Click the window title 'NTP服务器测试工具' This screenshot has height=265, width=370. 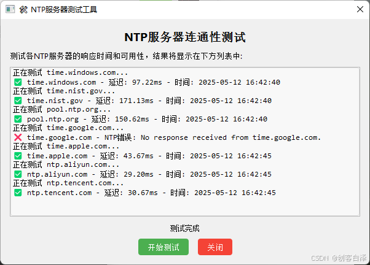click(x=64, y=10)
